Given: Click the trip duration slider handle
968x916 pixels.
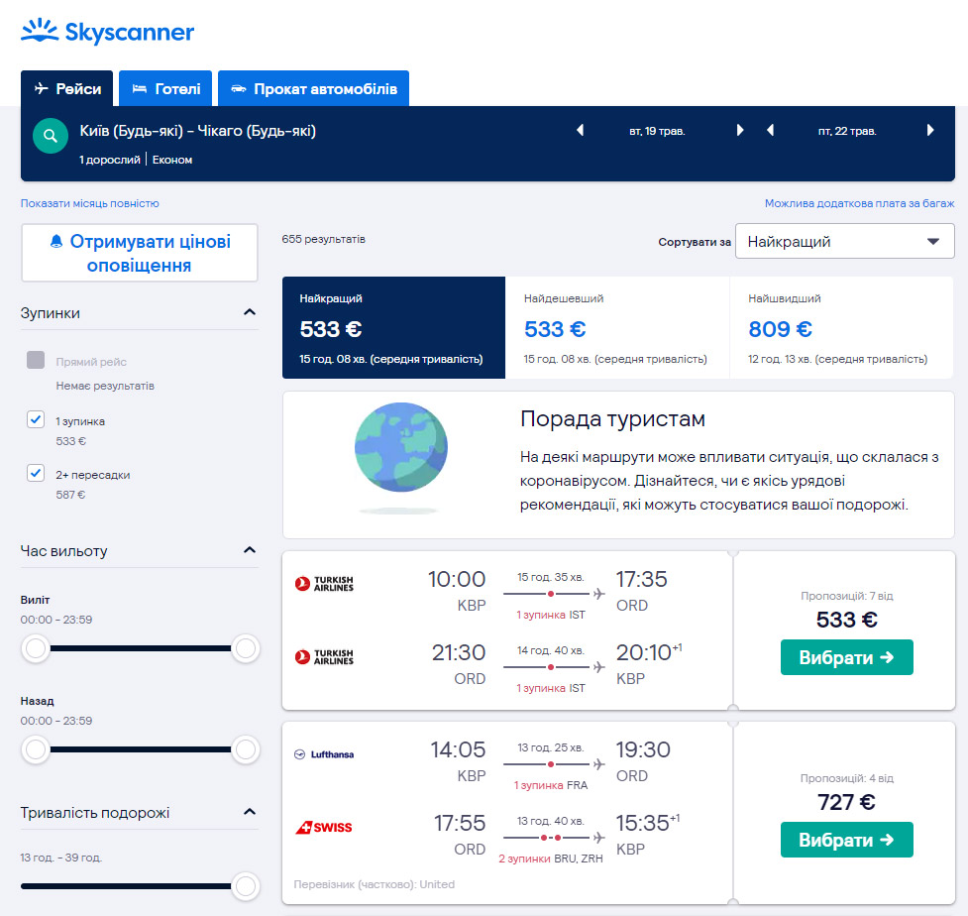Looking at the screenshot, I should 245,885.
